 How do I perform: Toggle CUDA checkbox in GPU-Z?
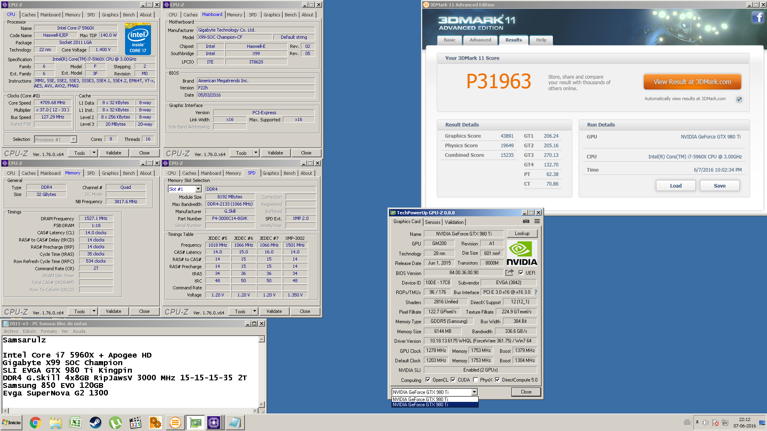point(453,380)
